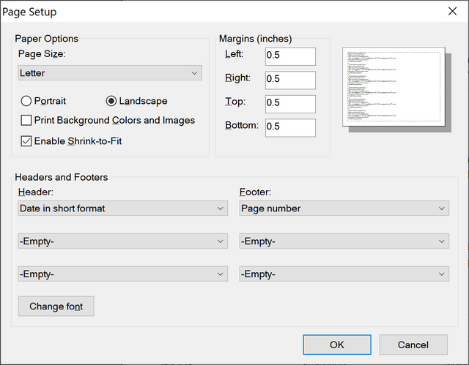Expand the third Footer -Empty- dropdown
The height and width of the screenshot is (365, 469).
click(x=344, y=274)
